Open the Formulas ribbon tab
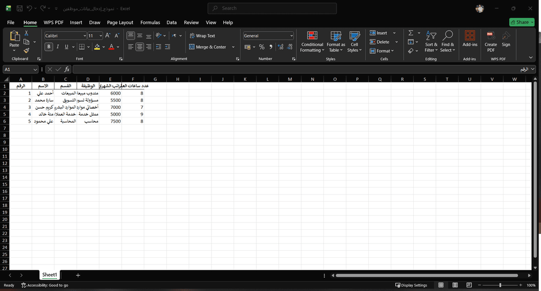Image resolution: width=541 pixels, height=291 pixels. point(150,23)
